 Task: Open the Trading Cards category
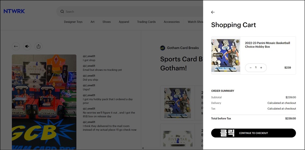(146, 22)
